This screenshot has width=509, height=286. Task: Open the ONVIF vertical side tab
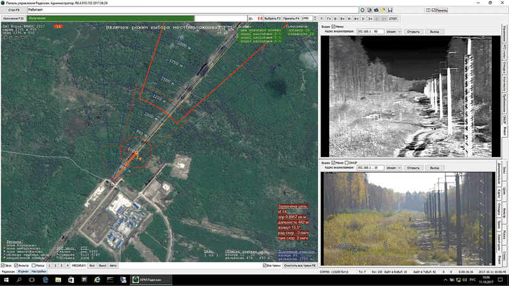(x=505, y=119)
